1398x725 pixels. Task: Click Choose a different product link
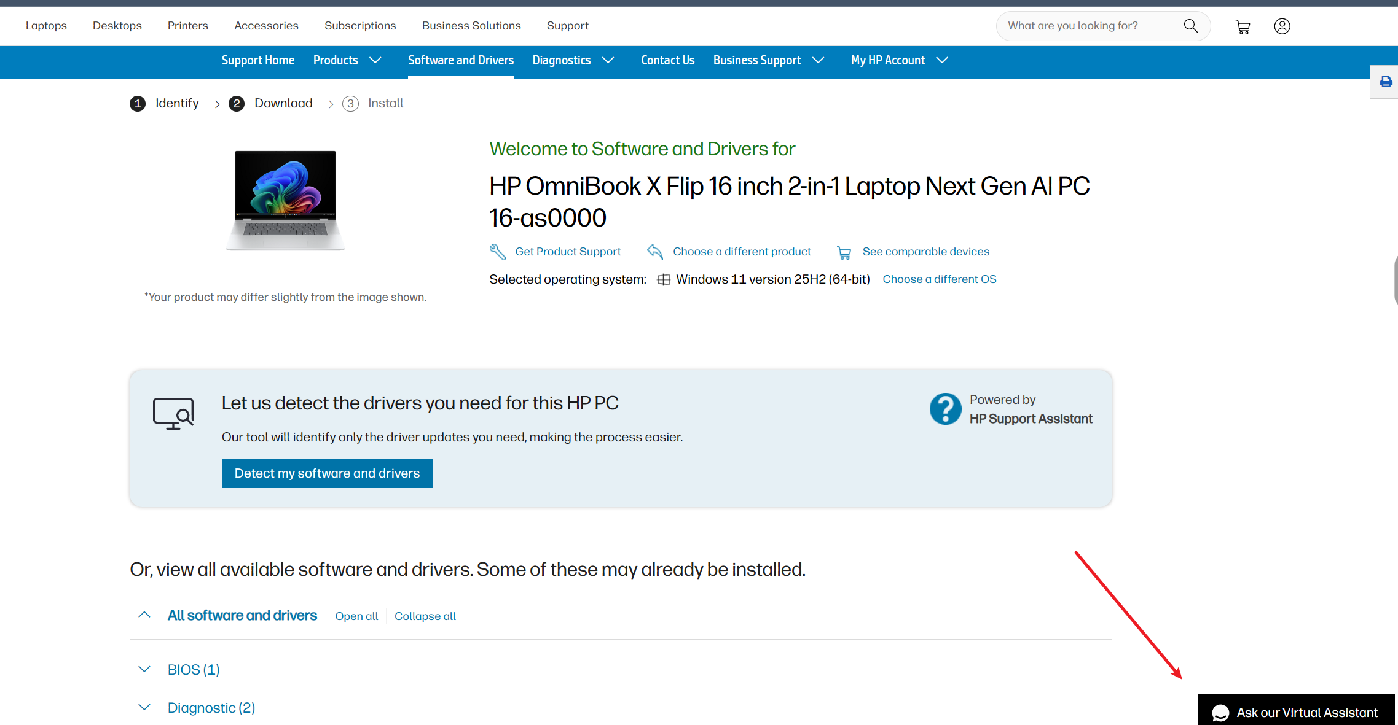pos(742,252)
